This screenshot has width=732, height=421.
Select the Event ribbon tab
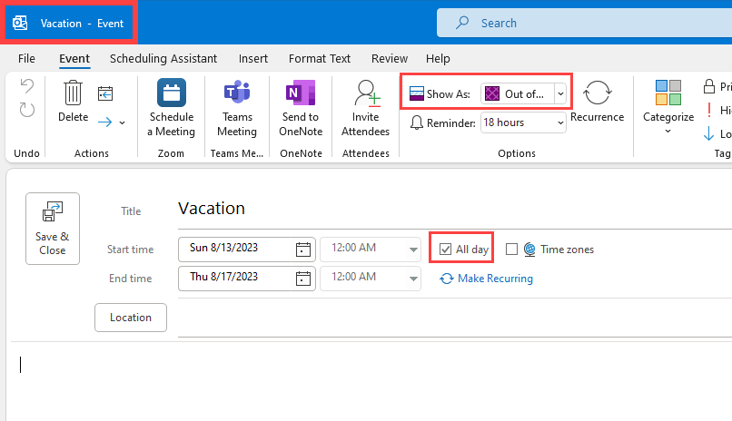(74, 59)
